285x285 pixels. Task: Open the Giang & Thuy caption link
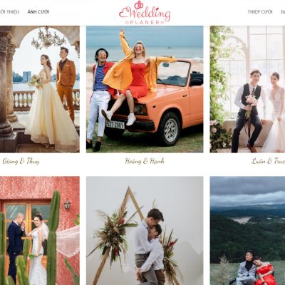coord(21,161)
